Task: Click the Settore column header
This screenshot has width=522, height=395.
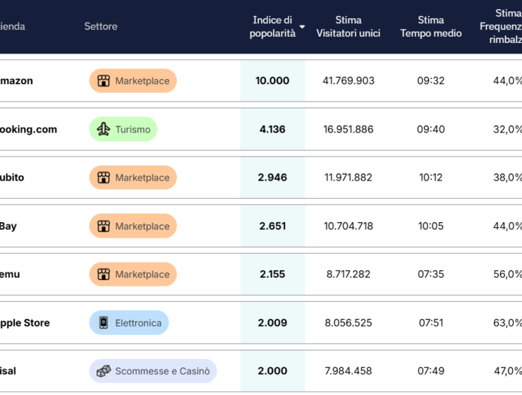Action: [x=101, y=26]
